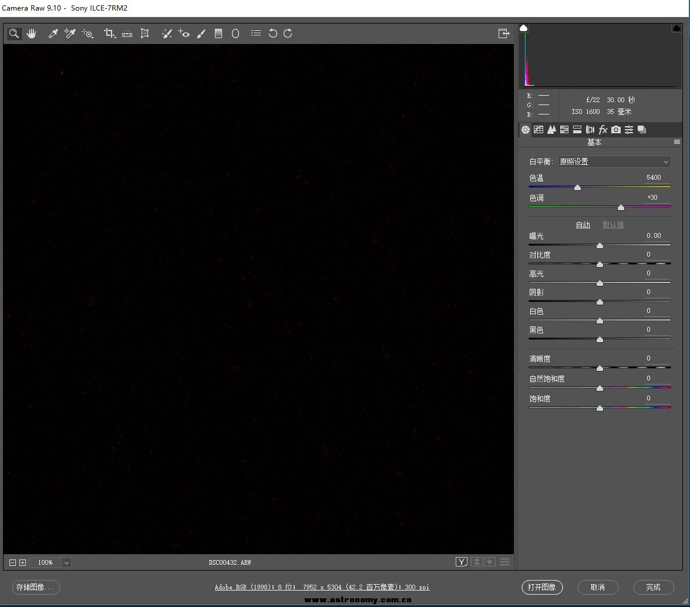This screenshot has height=607, width=690.
Task: Toggle the before/after preview view
Action: point(462,562)
